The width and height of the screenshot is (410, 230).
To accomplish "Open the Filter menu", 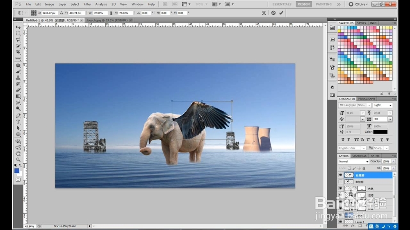I will point(87,4).
